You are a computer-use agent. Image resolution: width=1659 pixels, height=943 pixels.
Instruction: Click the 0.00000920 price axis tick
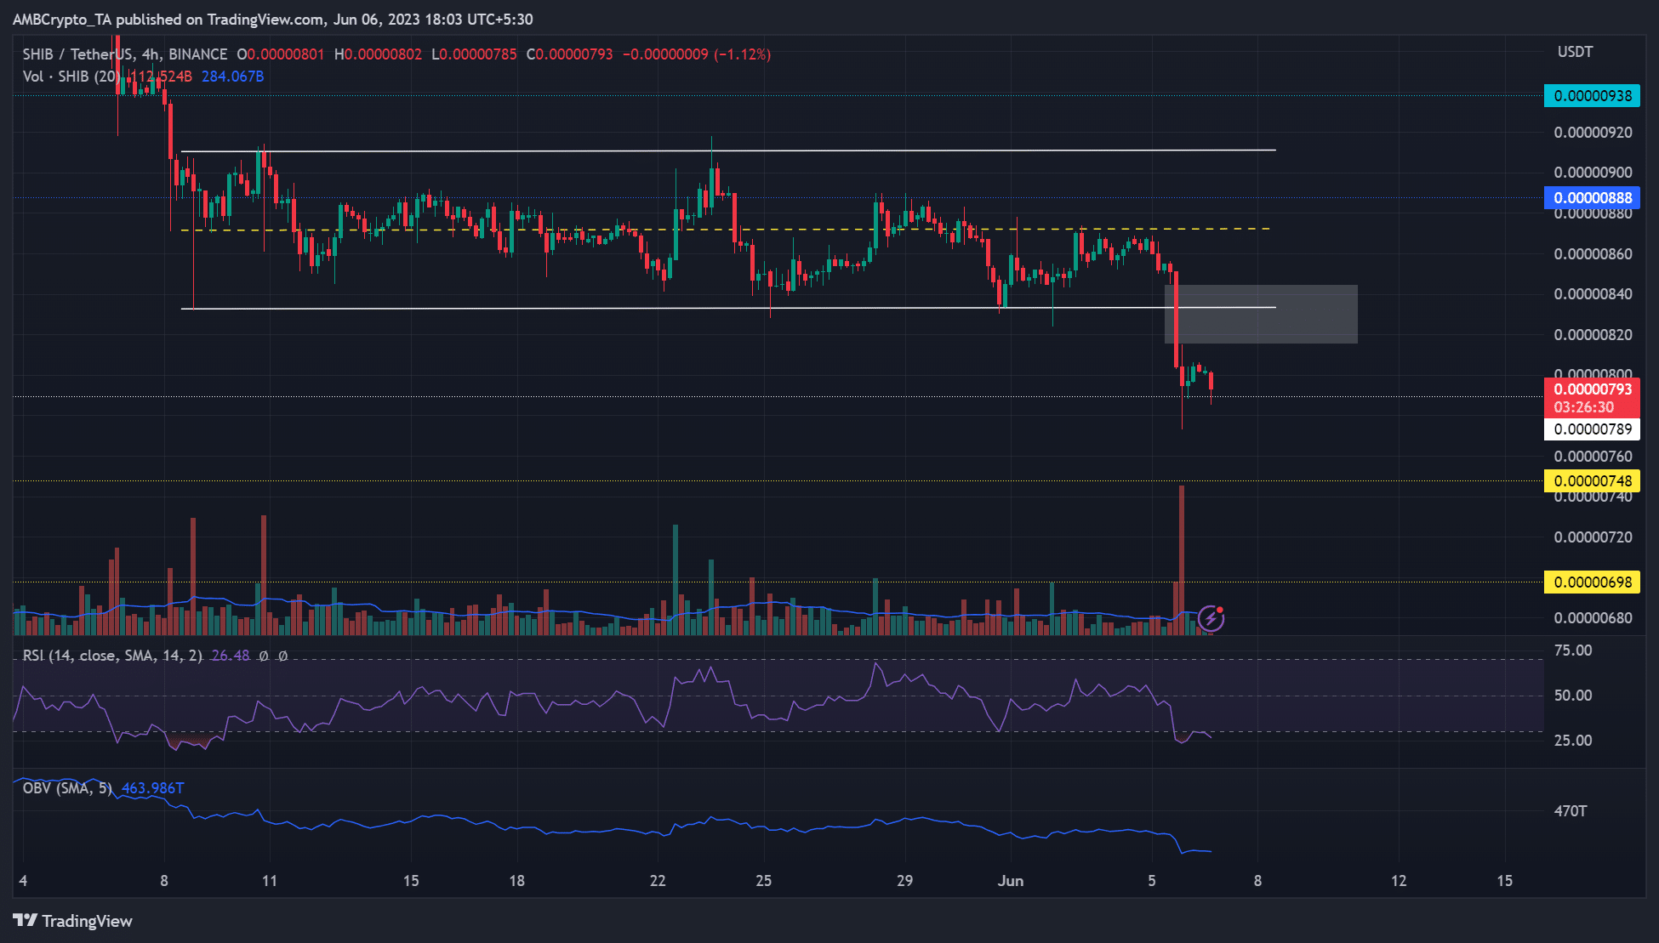coord(1593,133)
